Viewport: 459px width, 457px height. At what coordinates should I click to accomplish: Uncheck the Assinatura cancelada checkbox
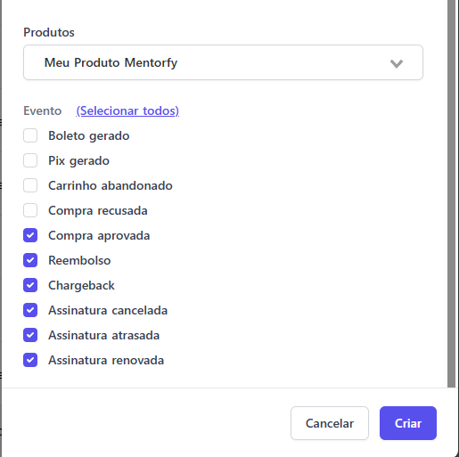tap(30, 310)
